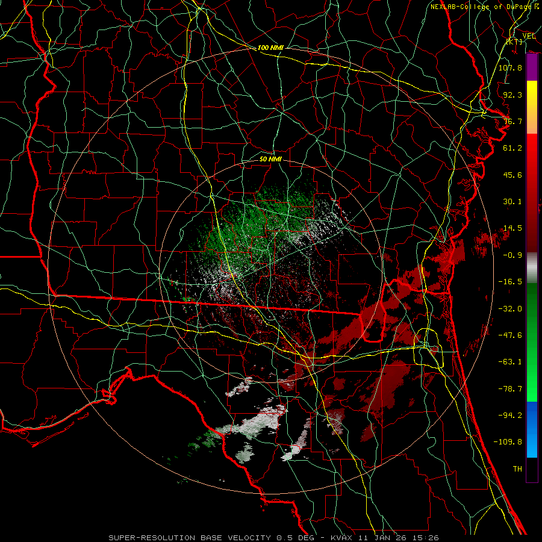
Task: Click the 100 NMI range ring label
Action: click(x=270, y=48)
